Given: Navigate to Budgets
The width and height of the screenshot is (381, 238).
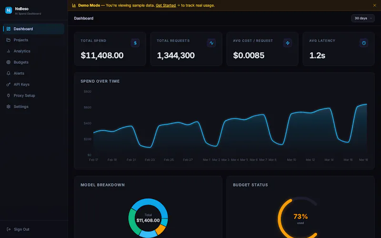Looking at the screenshot, I should tap(33, 62).
